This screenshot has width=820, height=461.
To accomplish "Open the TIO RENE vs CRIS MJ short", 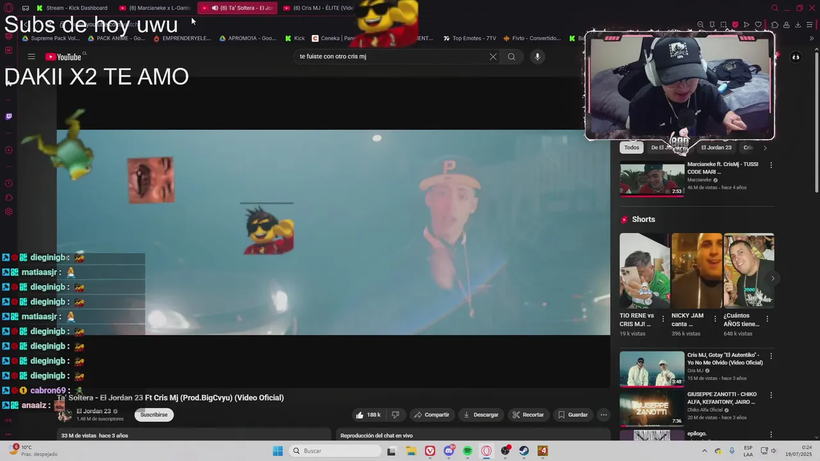I will [645, 270].
